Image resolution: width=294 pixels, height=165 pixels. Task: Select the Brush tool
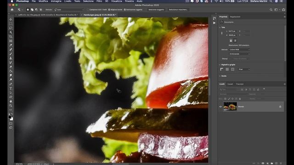click(11, 54)
